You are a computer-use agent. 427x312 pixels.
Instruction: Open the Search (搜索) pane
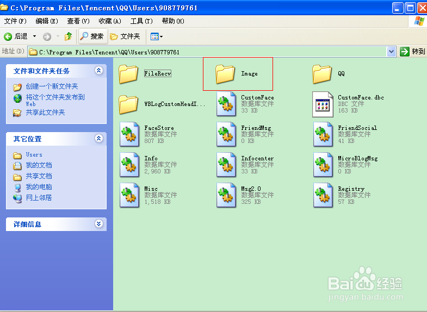(x=92, y=36)
